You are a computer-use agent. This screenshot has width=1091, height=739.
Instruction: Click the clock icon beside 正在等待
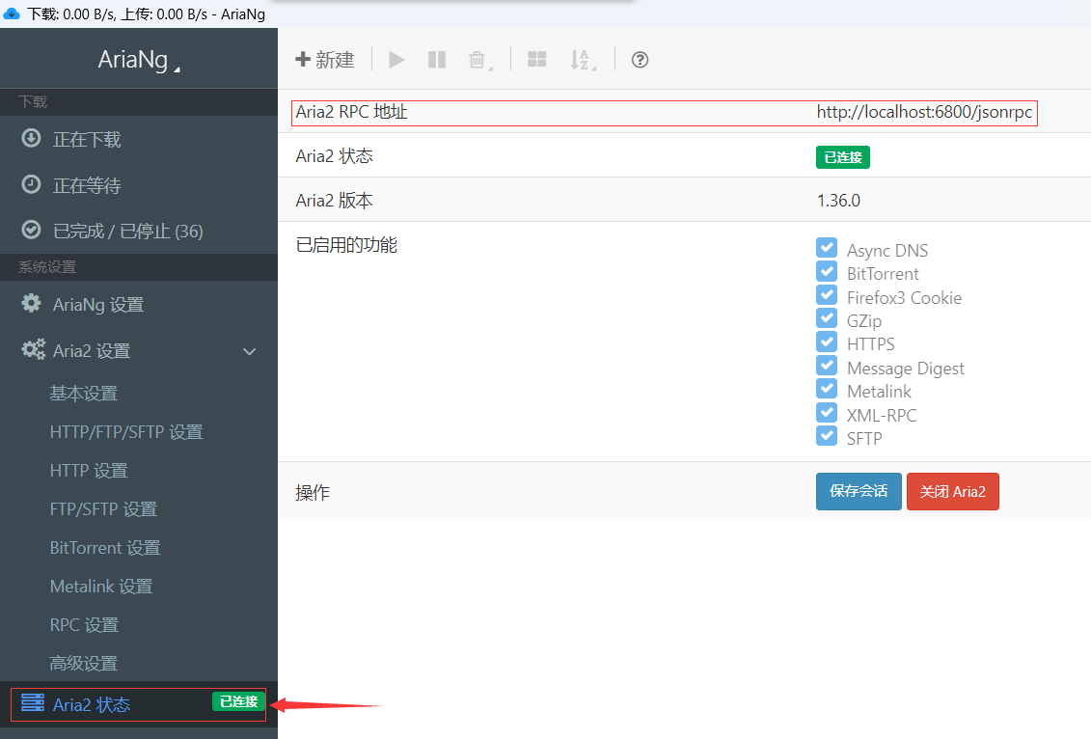32,185
